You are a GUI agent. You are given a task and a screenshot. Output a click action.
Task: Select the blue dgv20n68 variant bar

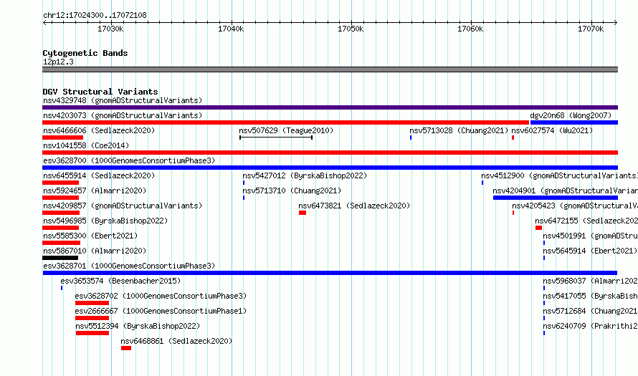click(574, 122)
